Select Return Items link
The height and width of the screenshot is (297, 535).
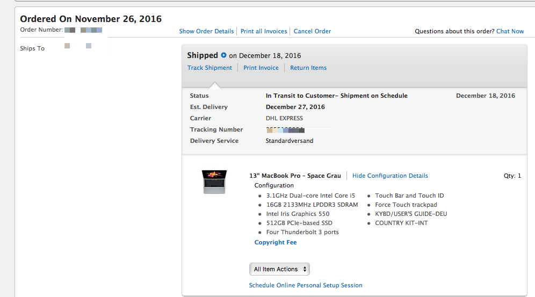(x=308, y=68)
